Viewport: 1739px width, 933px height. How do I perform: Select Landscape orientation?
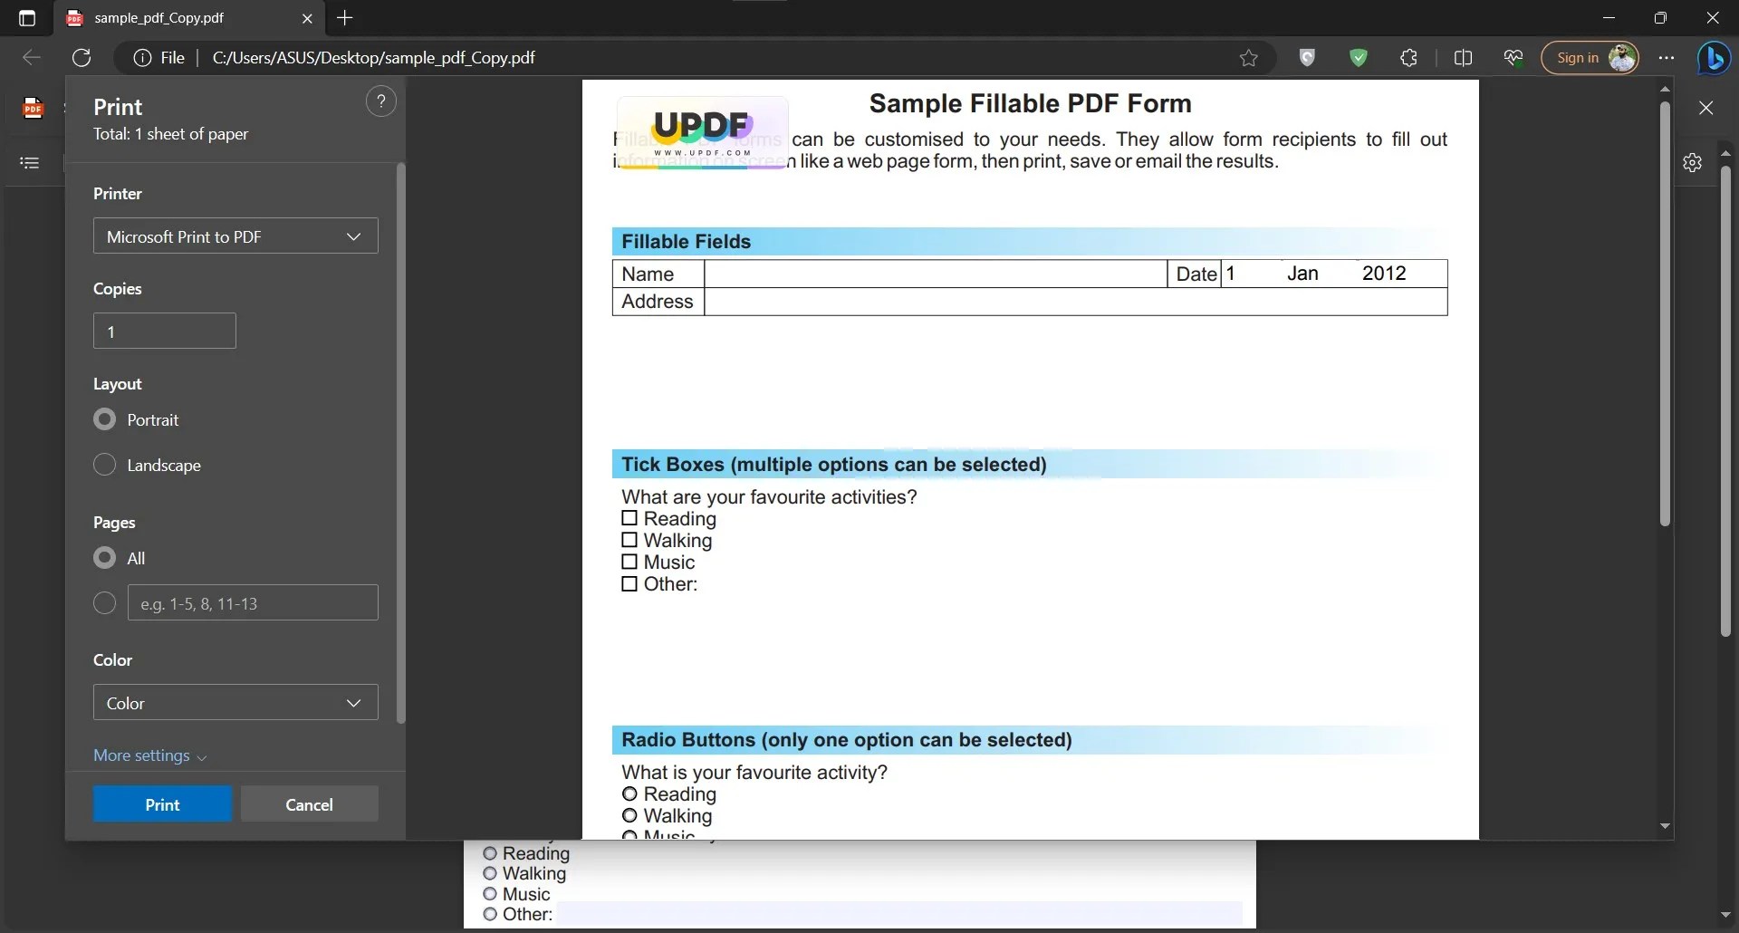click(104, 465)
